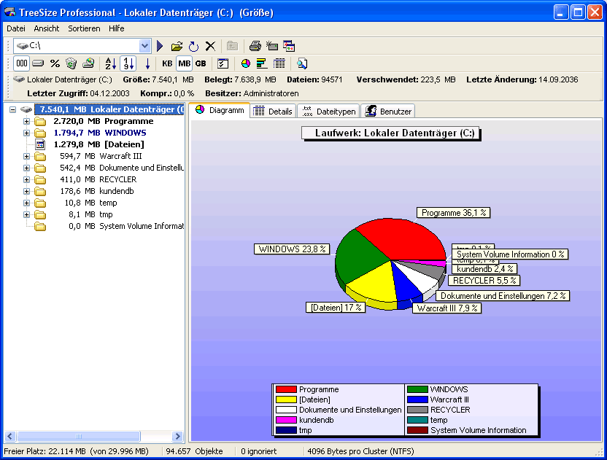Open the Ansicht menu

[x=47, y=28]
